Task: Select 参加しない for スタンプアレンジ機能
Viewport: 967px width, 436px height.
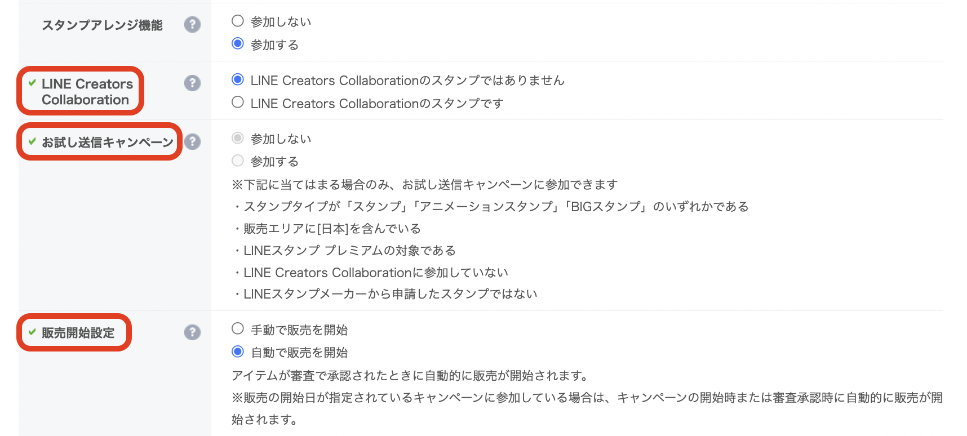Action: click(238, 21)
